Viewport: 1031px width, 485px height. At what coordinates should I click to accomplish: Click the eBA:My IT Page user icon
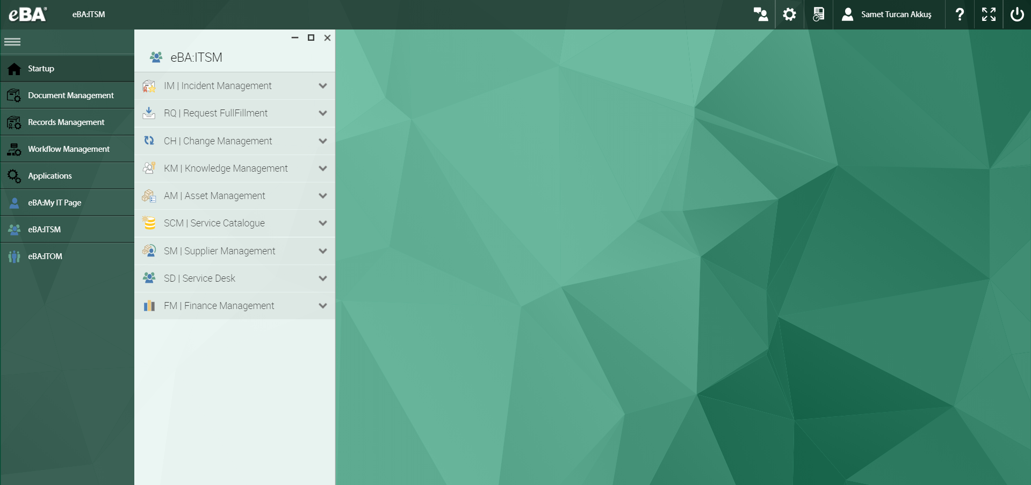pos(15,203)
